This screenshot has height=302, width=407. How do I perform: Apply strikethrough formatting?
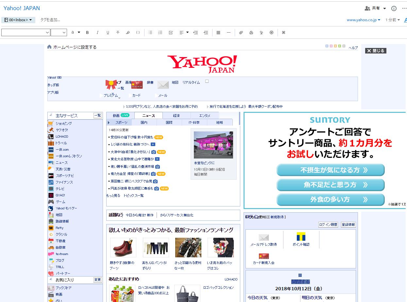pos(118,33)
